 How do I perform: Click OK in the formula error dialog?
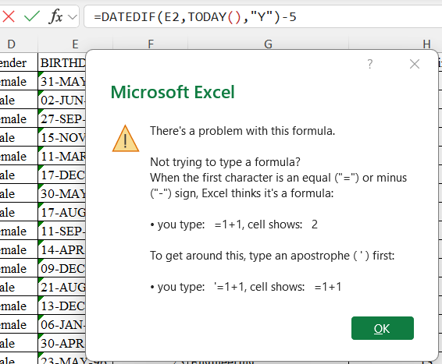[382, 328]
